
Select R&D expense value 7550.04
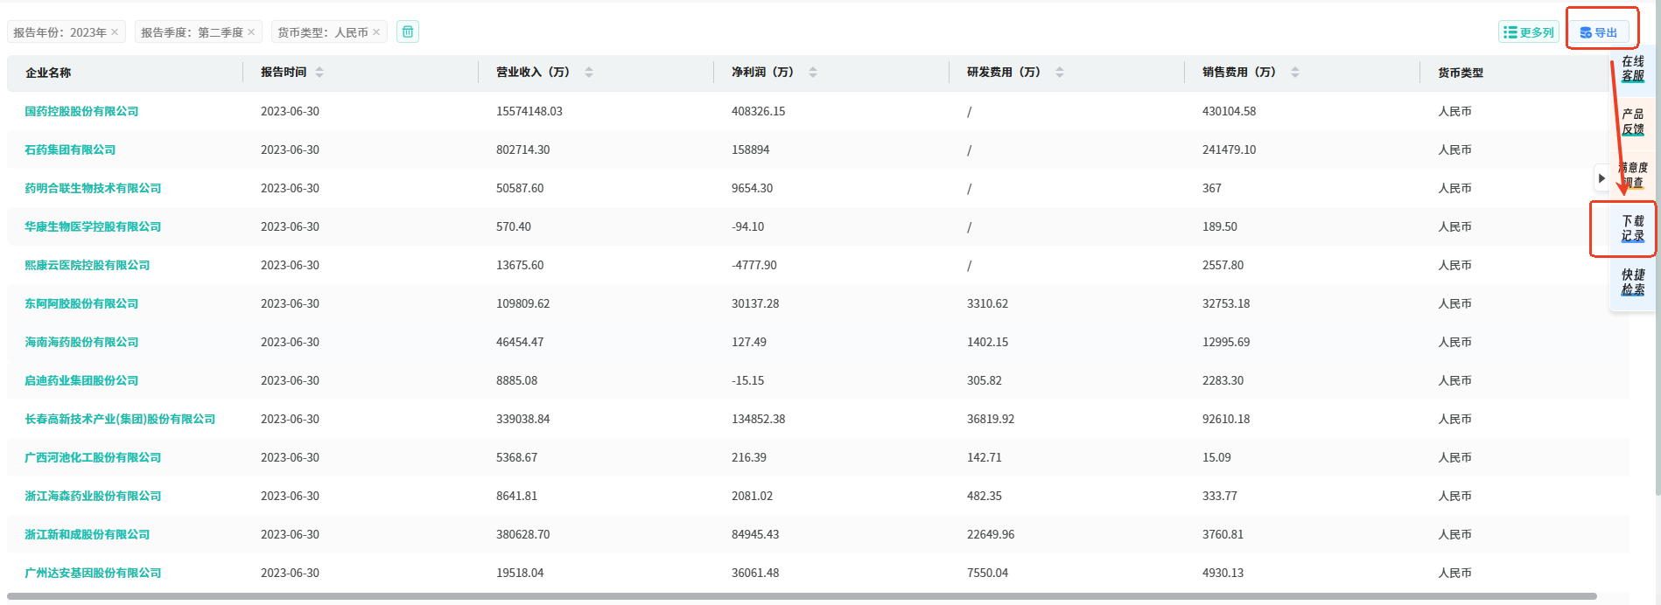[x=988, y=573]
